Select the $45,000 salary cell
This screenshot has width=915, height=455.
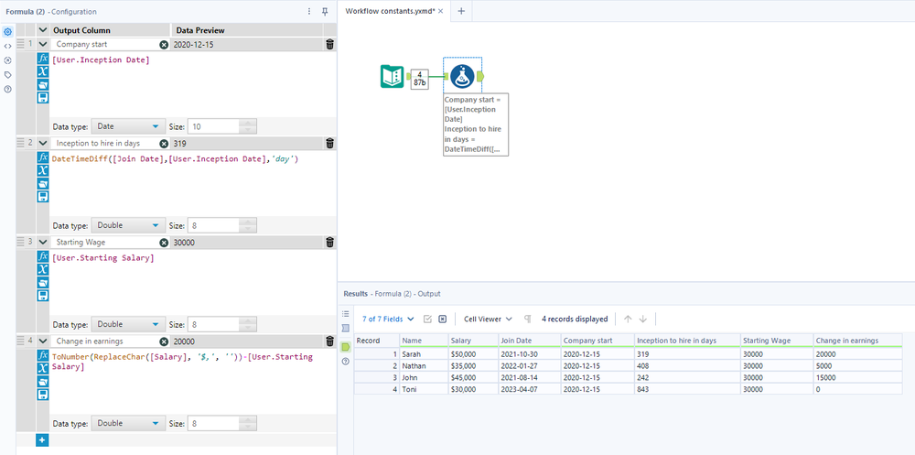[x=472, y=377]
